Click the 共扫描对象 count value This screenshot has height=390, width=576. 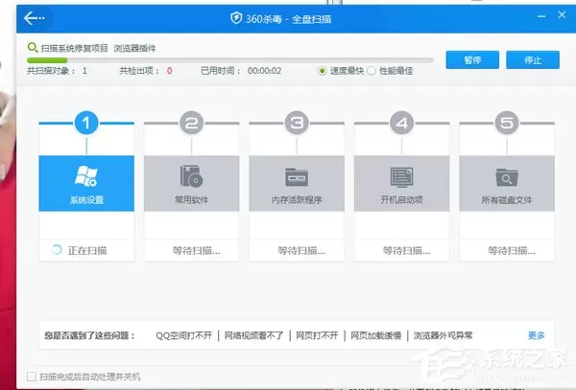pos(84,71)
